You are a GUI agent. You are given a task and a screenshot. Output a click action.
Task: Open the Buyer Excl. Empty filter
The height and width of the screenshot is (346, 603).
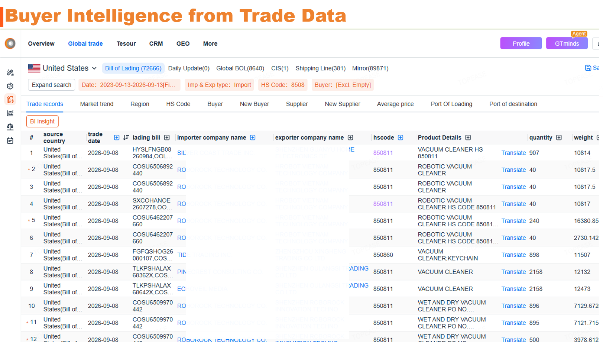point(343,85)
